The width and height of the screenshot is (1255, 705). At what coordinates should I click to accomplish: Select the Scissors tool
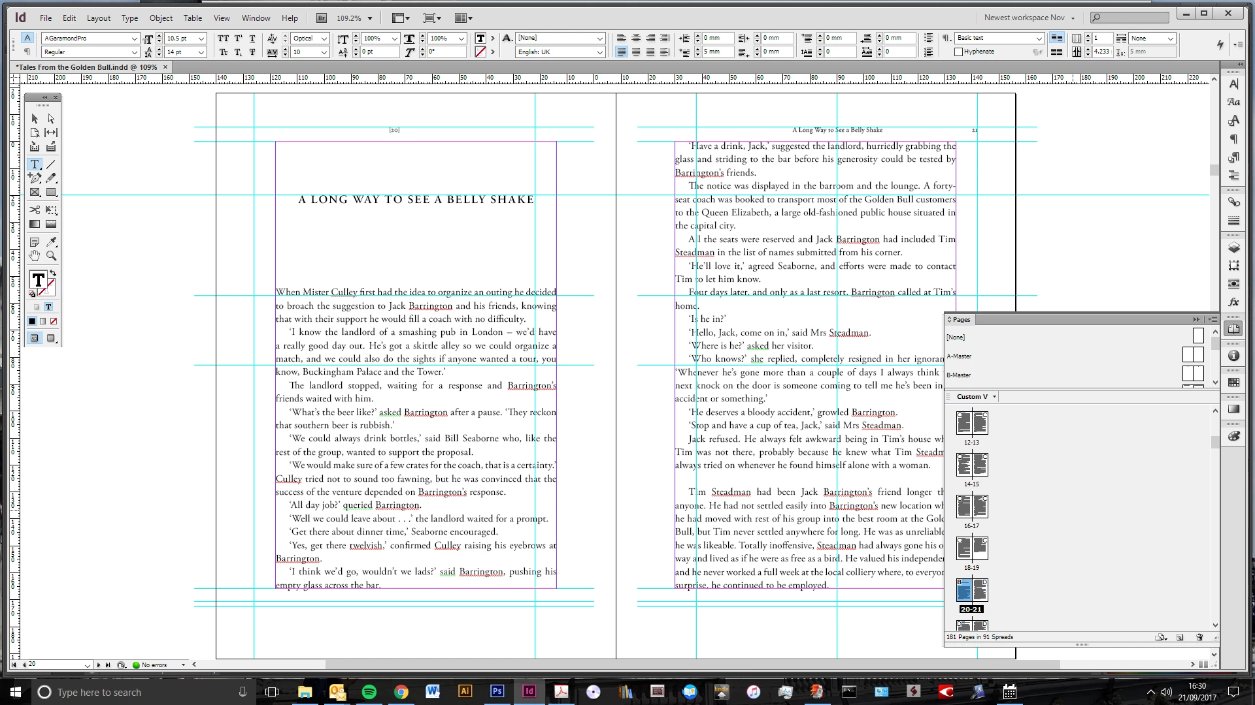click(35, 210)
